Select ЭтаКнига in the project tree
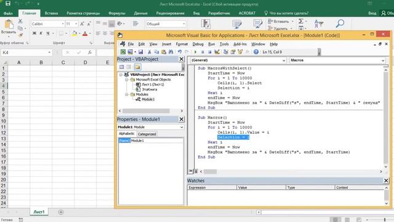 point(150,89)
